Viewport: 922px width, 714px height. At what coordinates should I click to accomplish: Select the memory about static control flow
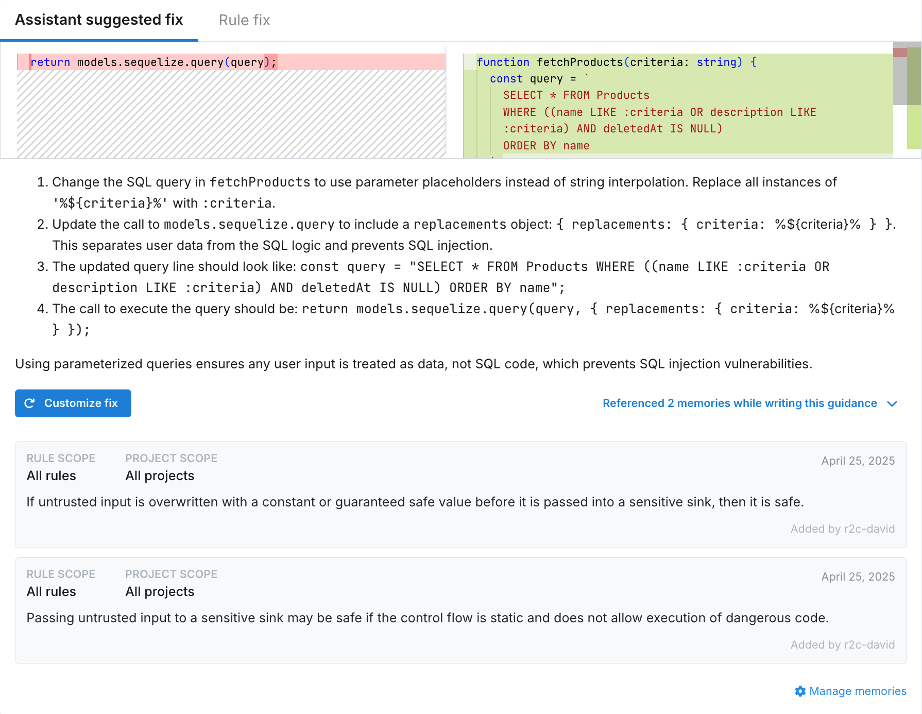coord(428,618)
